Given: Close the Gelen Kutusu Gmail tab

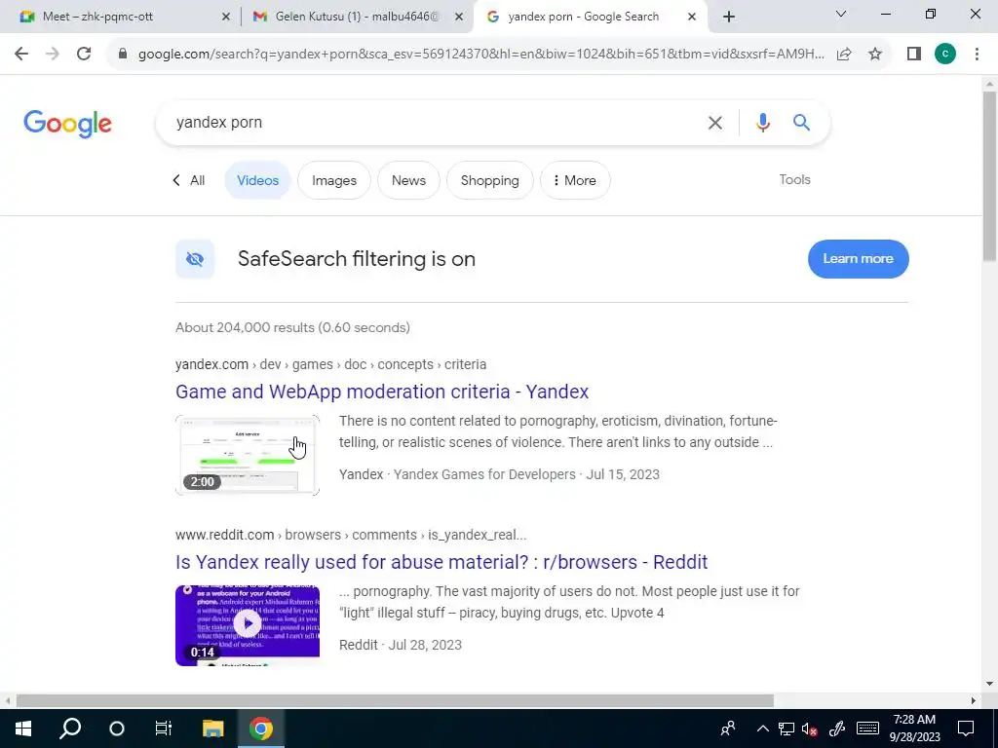Looking at the screenshot, I should [x=459, y=18].
